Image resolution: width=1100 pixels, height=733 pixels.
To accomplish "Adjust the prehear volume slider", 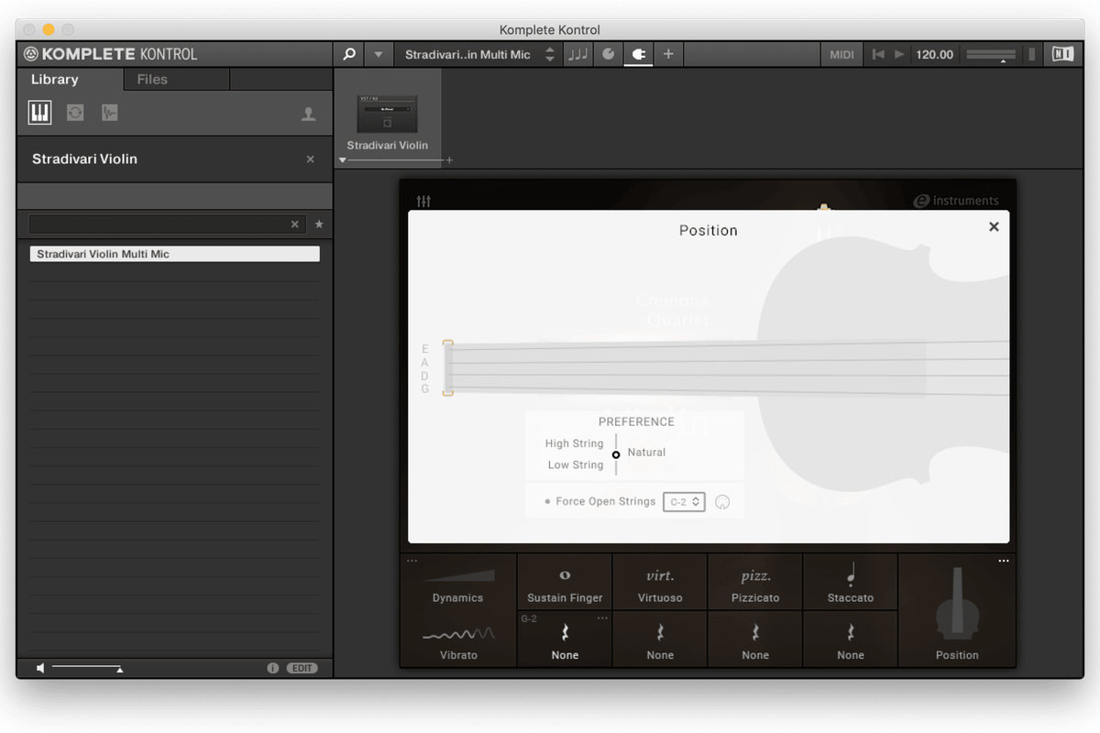I will click(87, 668).
